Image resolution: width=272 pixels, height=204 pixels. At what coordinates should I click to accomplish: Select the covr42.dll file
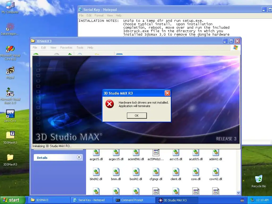click(216, 174)
